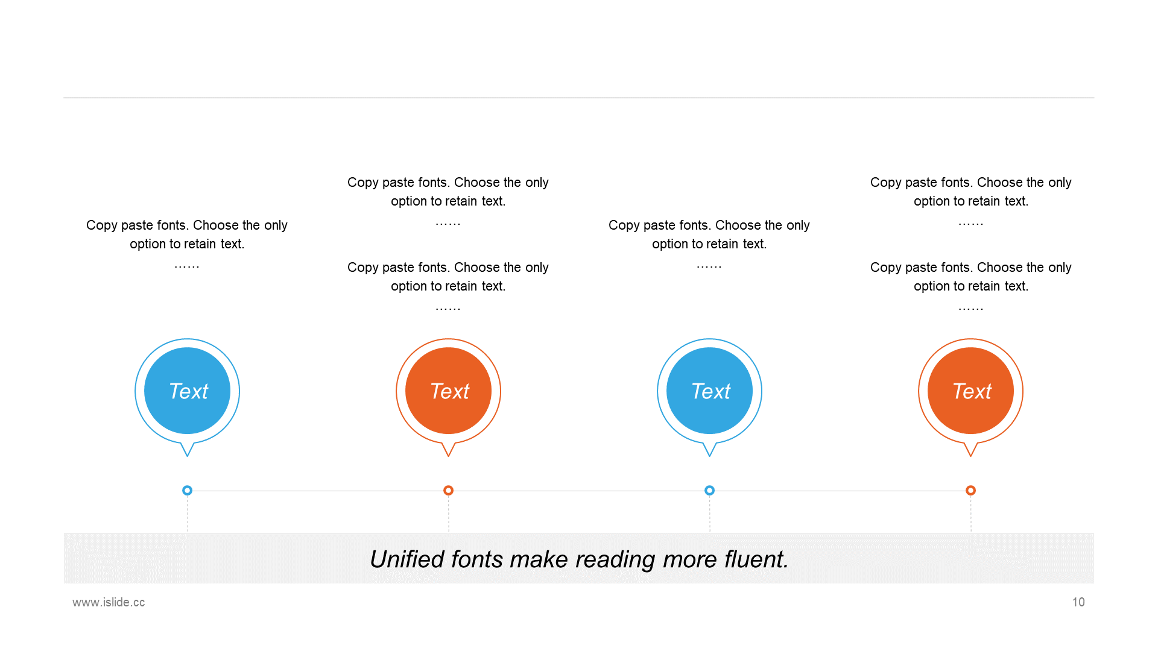The image size is (1158, 651).
Task: Open the www.islide.cc footer link
Action: [x=109, y=602]
